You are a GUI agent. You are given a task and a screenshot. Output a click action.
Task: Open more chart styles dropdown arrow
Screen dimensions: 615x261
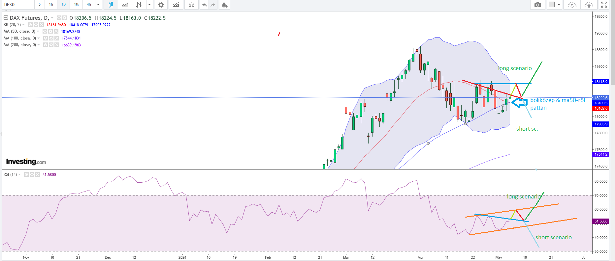(x=149, y=5)
